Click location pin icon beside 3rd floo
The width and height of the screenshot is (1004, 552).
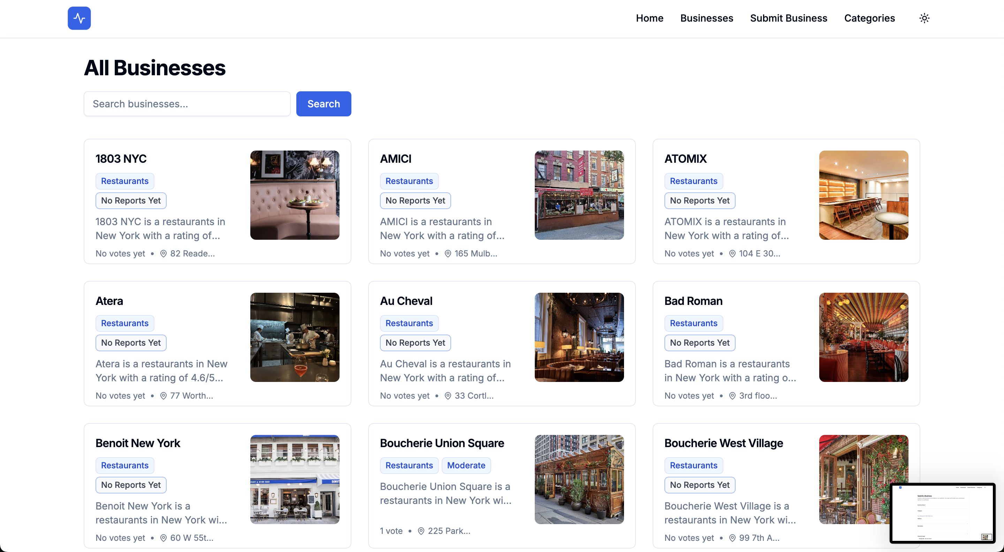coord(733,396)
